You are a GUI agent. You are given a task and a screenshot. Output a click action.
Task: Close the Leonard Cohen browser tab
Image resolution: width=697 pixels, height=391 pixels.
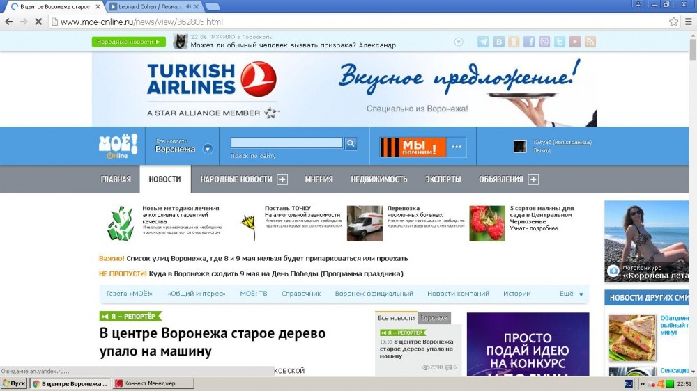click(197, 7)
